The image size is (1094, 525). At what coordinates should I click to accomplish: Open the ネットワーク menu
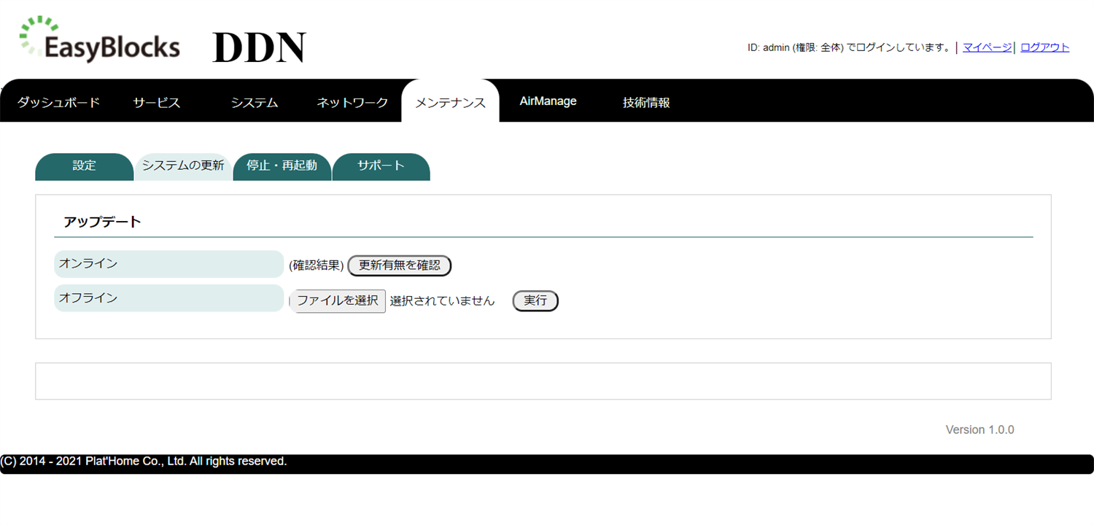tap(352, 102)
